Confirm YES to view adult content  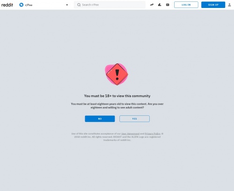(x=134, y=119)
